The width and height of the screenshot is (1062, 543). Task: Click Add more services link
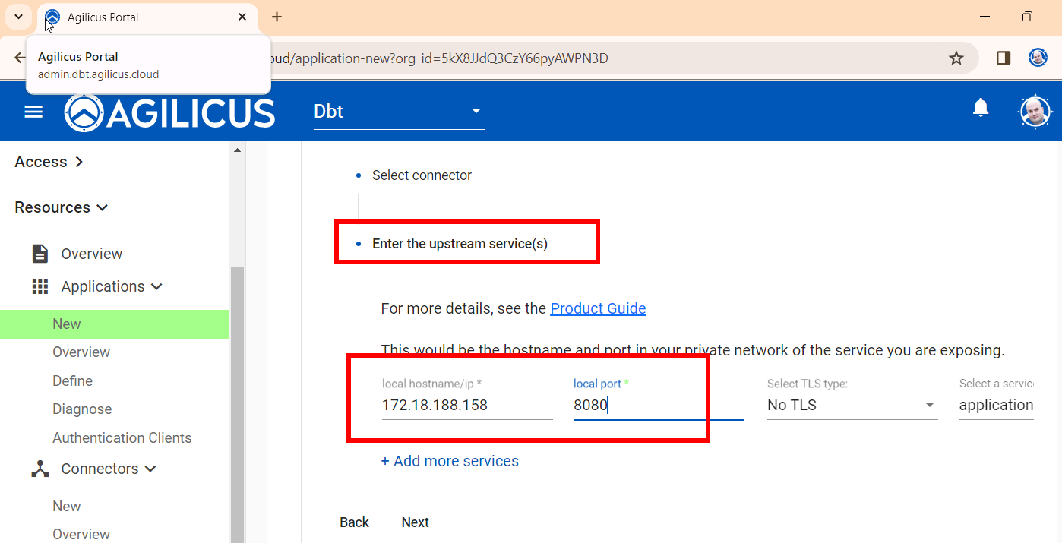[450, 461]
